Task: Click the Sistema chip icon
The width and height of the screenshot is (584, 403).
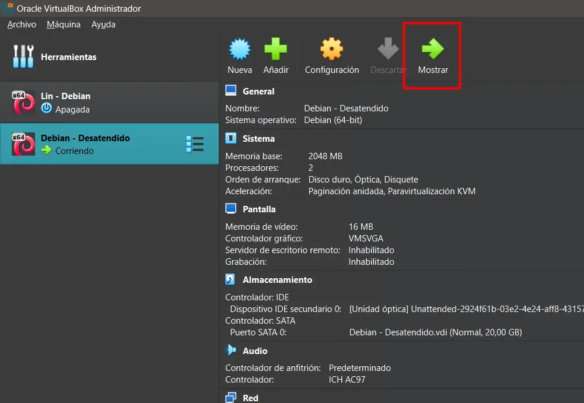Action: click(230, 139)
